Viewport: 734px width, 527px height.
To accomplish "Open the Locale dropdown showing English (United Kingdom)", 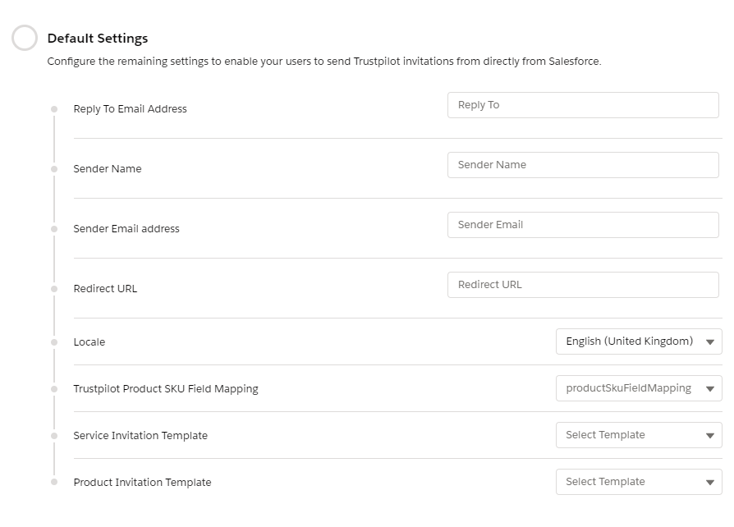I will click(639, 341).
